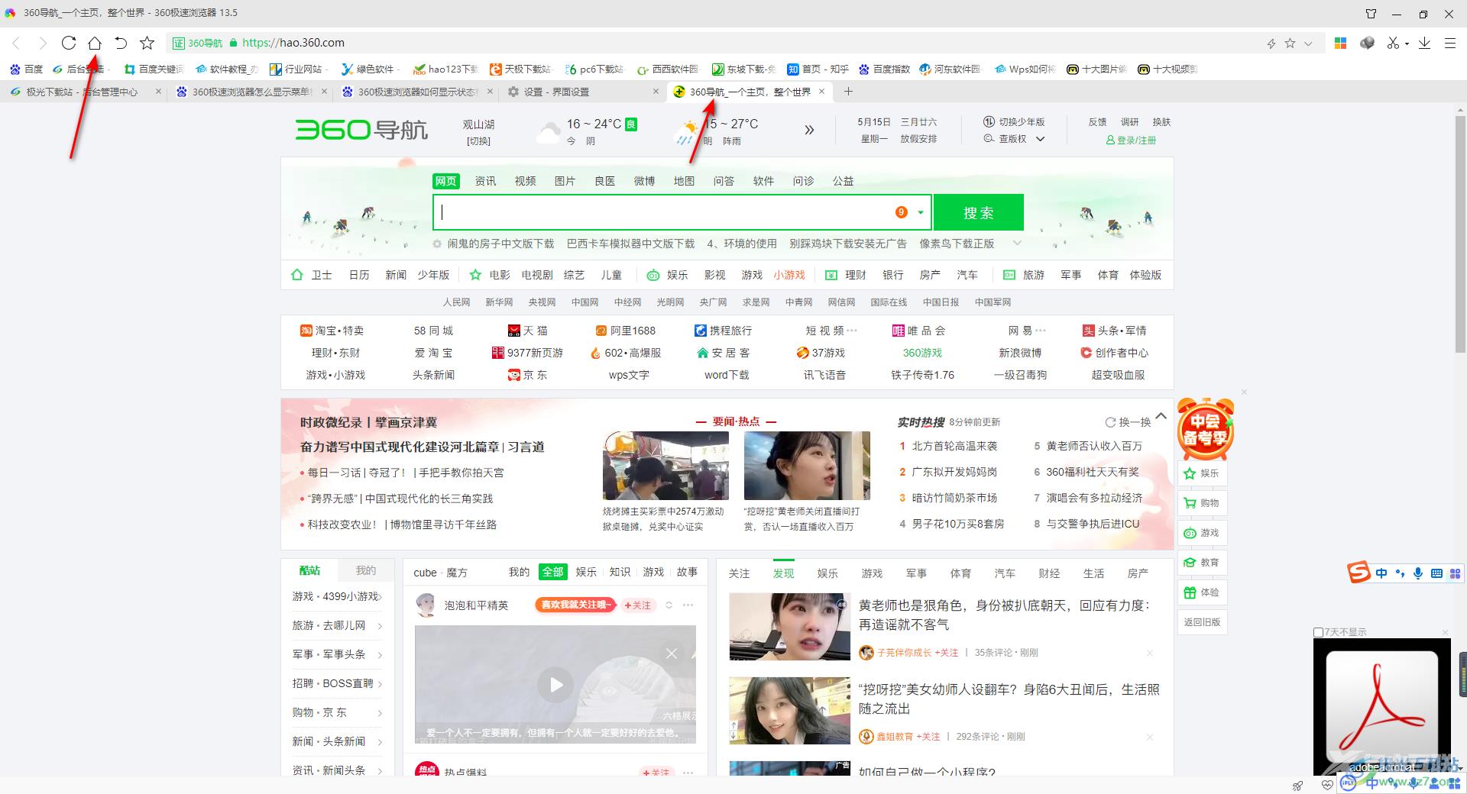Expand the 查版权 dropdown arrow

pyautogui.click(x=1040, y=139)
